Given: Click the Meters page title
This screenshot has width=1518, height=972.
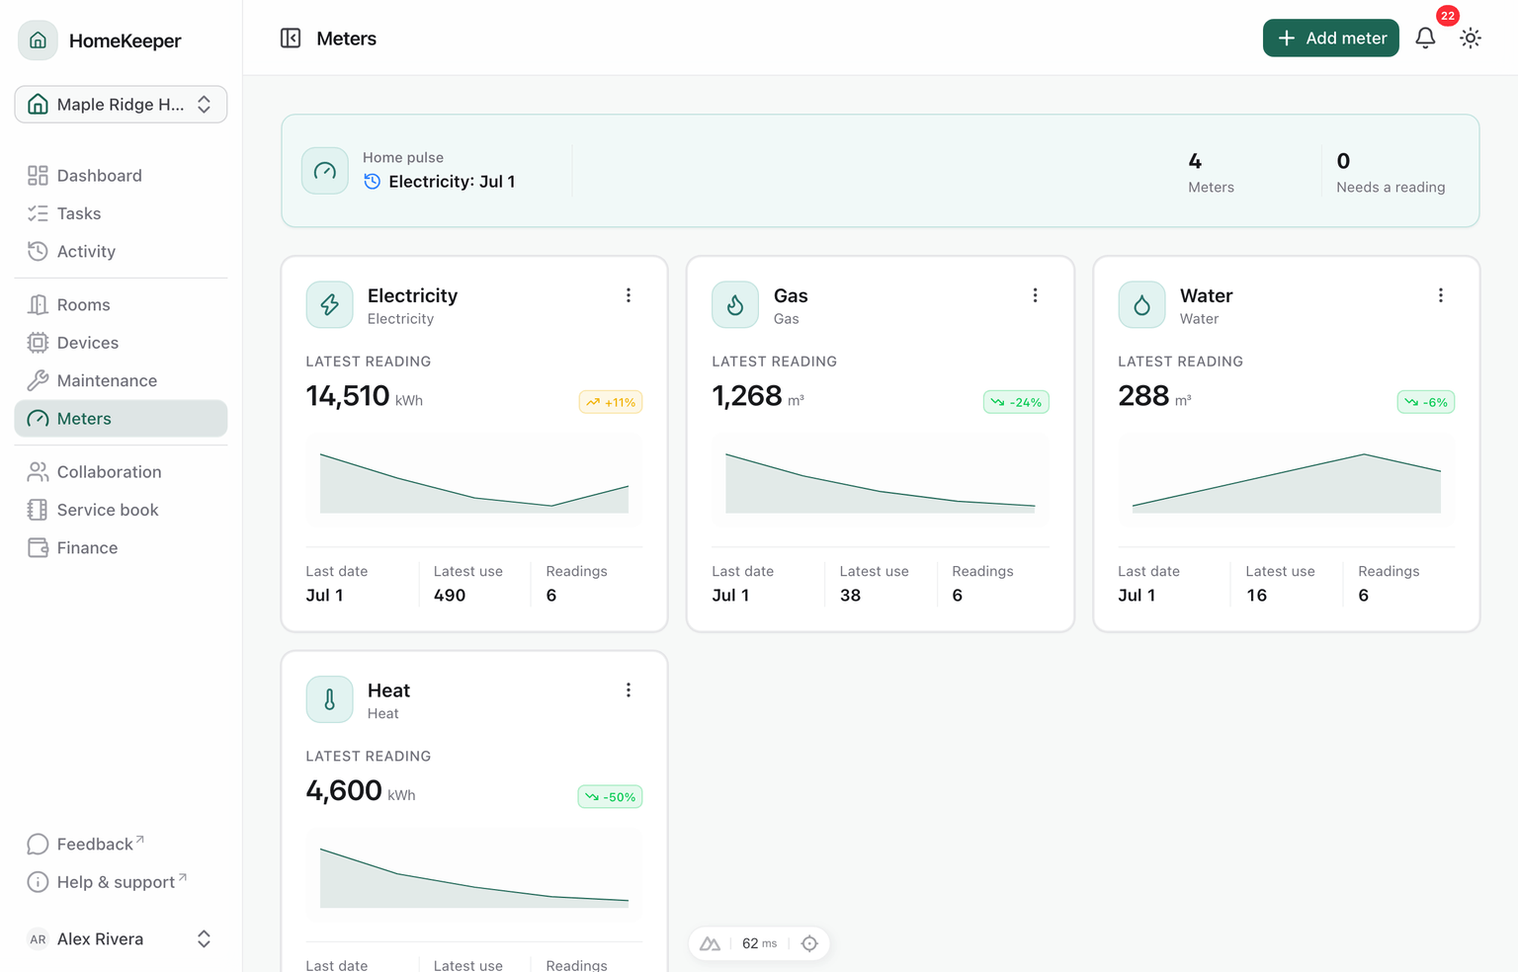Looking at the screenshot, I should pyautogui.click(x=346, y=39).
